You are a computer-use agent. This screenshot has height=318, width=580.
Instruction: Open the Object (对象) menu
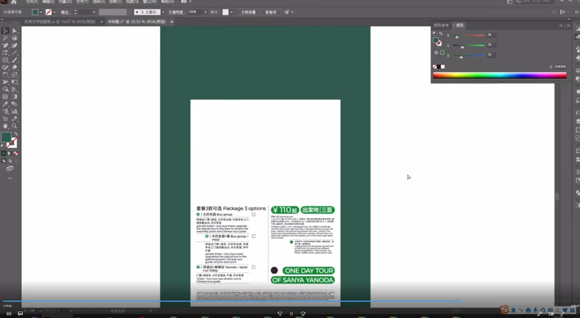[65, 2]
